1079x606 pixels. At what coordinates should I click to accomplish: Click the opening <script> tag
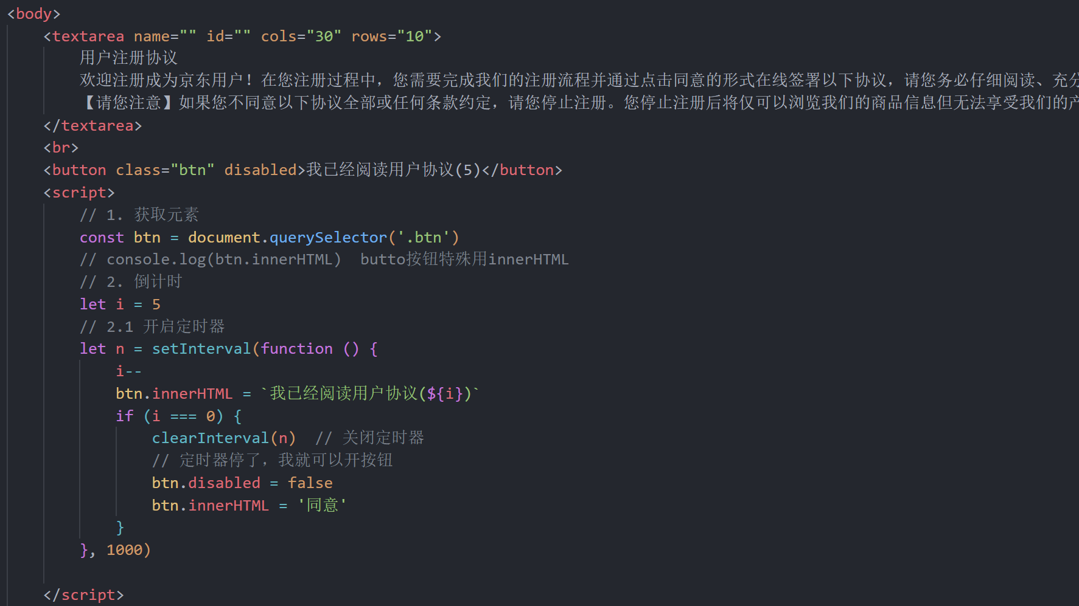point(79,193)
